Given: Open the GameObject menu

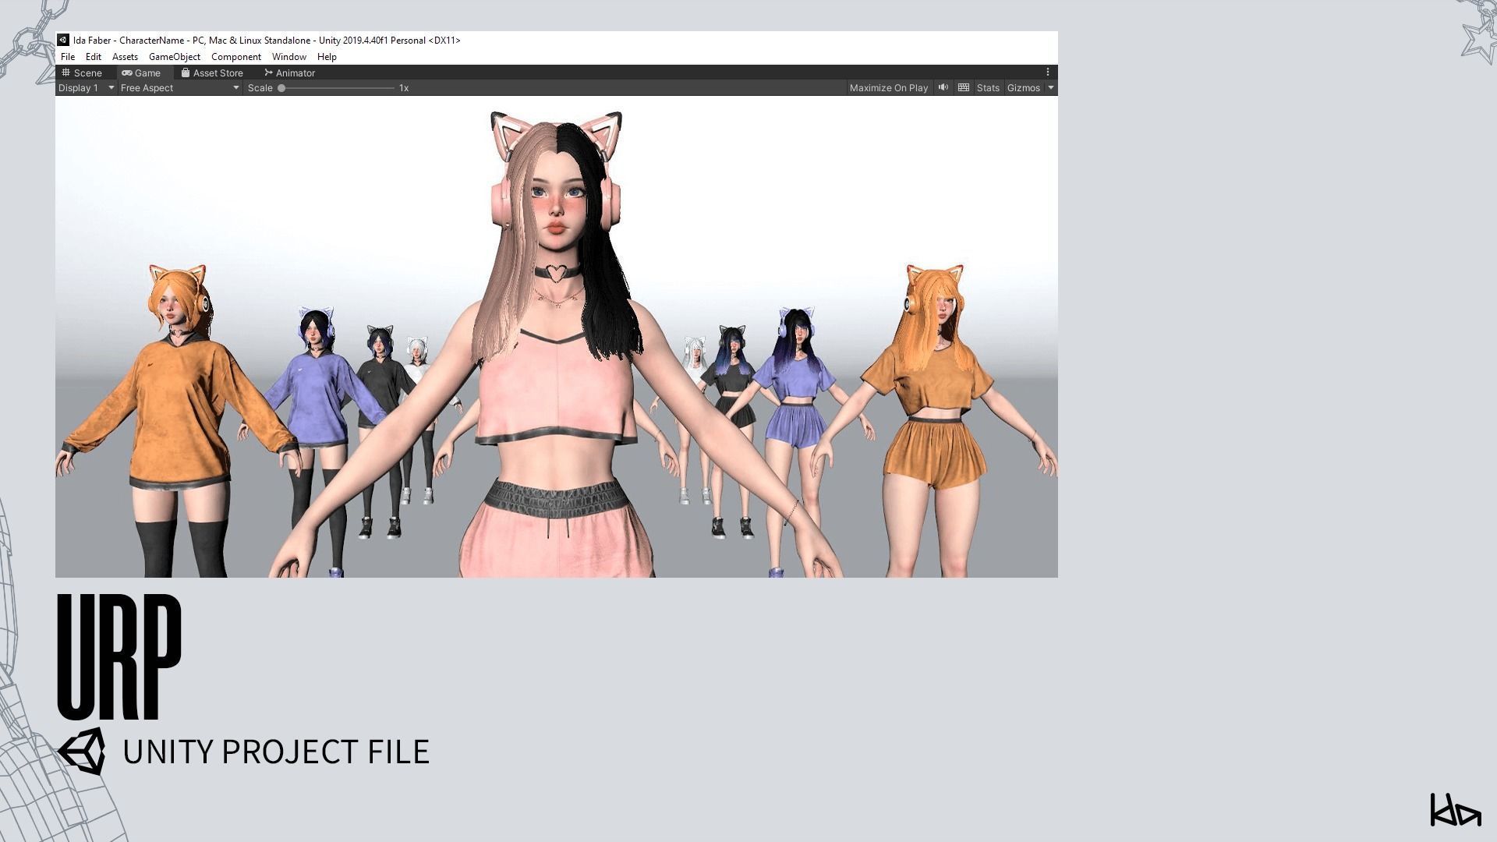Looking at the screenshot, I should 175,57.
